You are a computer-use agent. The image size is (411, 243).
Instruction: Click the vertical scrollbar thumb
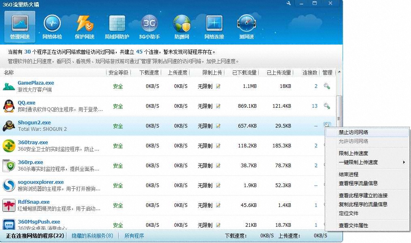(339, 119)
